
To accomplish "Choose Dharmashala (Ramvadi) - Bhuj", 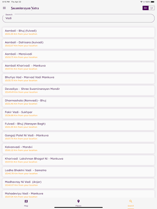I will (x=78, y=102).
